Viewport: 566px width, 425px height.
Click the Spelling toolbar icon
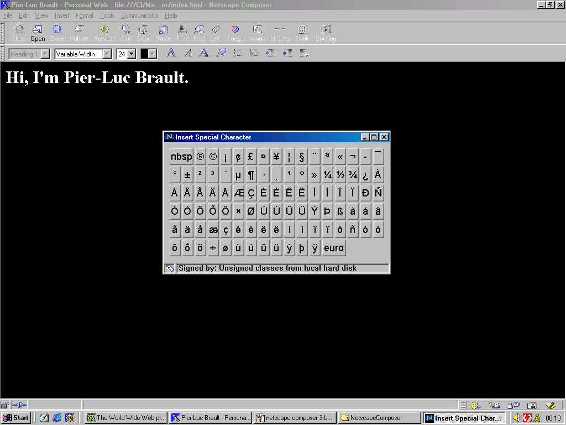pyautogui.click(x=326, y=33)
